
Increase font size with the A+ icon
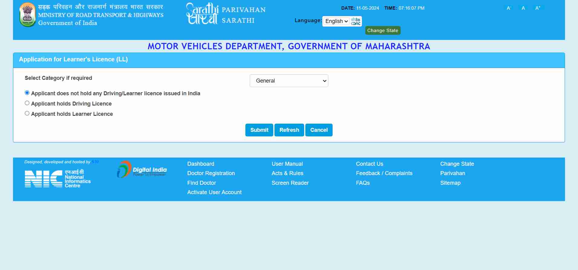pyautogui.click(x=538, y=8)
